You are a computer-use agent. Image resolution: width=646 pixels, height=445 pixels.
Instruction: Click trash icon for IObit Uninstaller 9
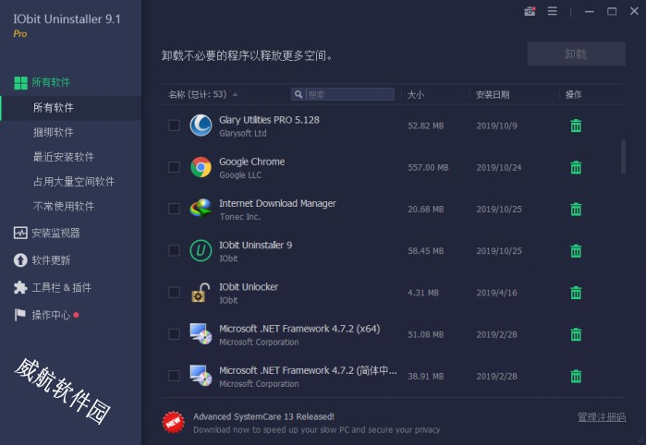(576, 251)
